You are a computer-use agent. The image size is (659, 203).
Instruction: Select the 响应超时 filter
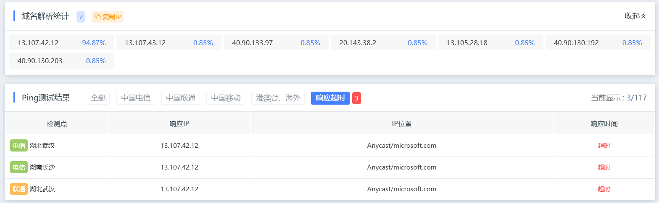tap(330, 98)
